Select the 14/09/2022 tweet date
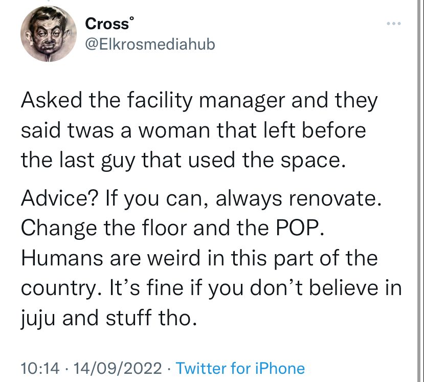Screen dimensions: 424x382 click(x=117, y=368)
